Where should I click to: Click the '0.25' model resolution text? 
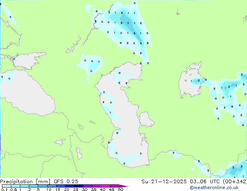point(72,182)
